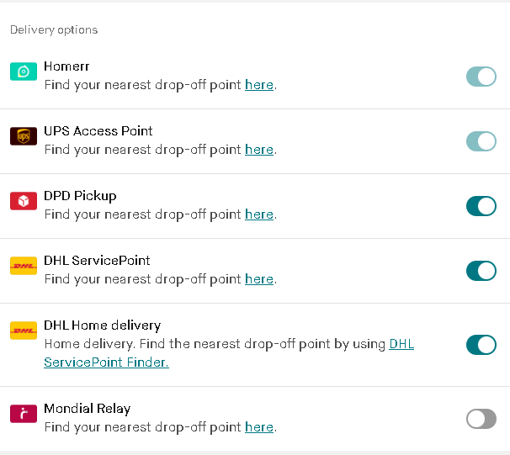Click the red DPD Pickup logo icon
510x455 pixels.
(x=24, y=201)
